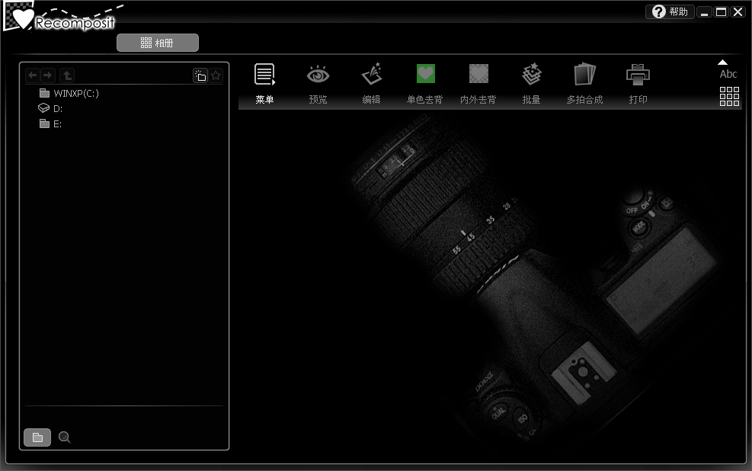Viewport: 752px width, 471px height.
Task: Switch to the 相册 (Album) tab
Action: pyautogui.click(x=158, y=43)
